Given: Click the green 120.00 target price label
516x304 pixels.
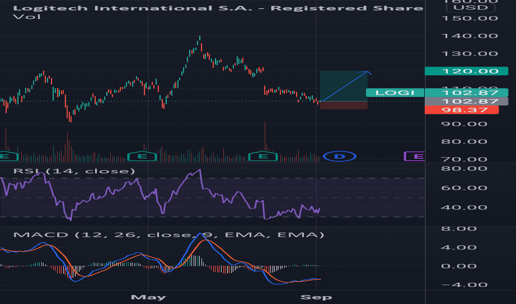Looking at the screenshot, I should [466, 71].
